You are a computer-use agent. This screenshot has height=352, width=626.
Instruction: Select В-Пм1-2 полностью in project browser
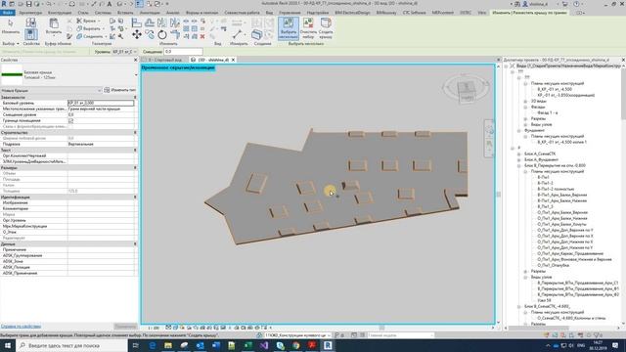556,189
